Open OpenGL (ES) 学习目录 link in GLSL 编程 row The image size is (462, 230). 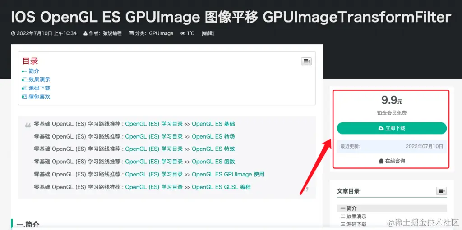(x=154, y=187)
